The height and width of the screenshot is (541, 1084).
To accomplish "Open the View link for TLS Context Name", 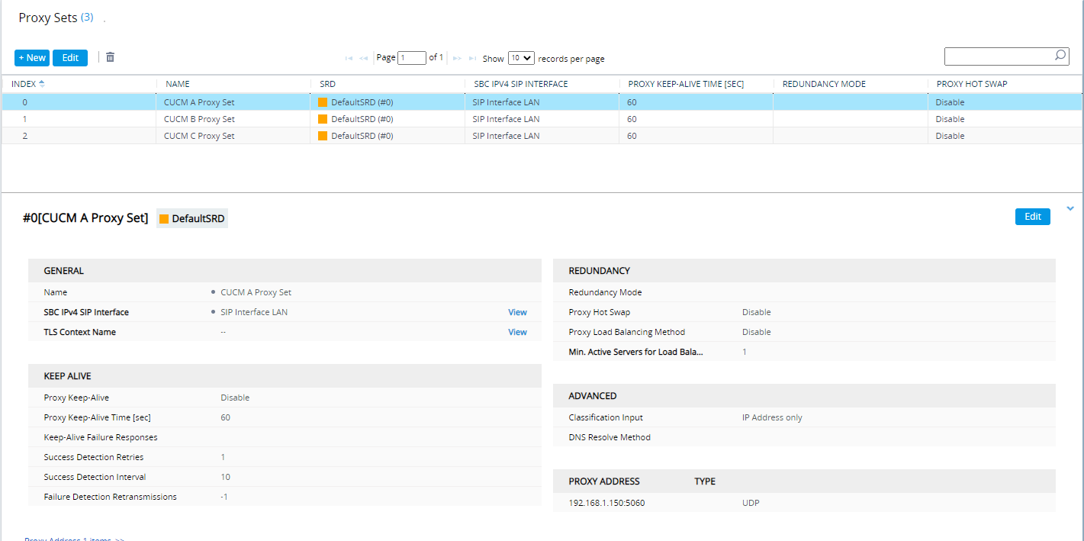I will (x=517, y=332).
